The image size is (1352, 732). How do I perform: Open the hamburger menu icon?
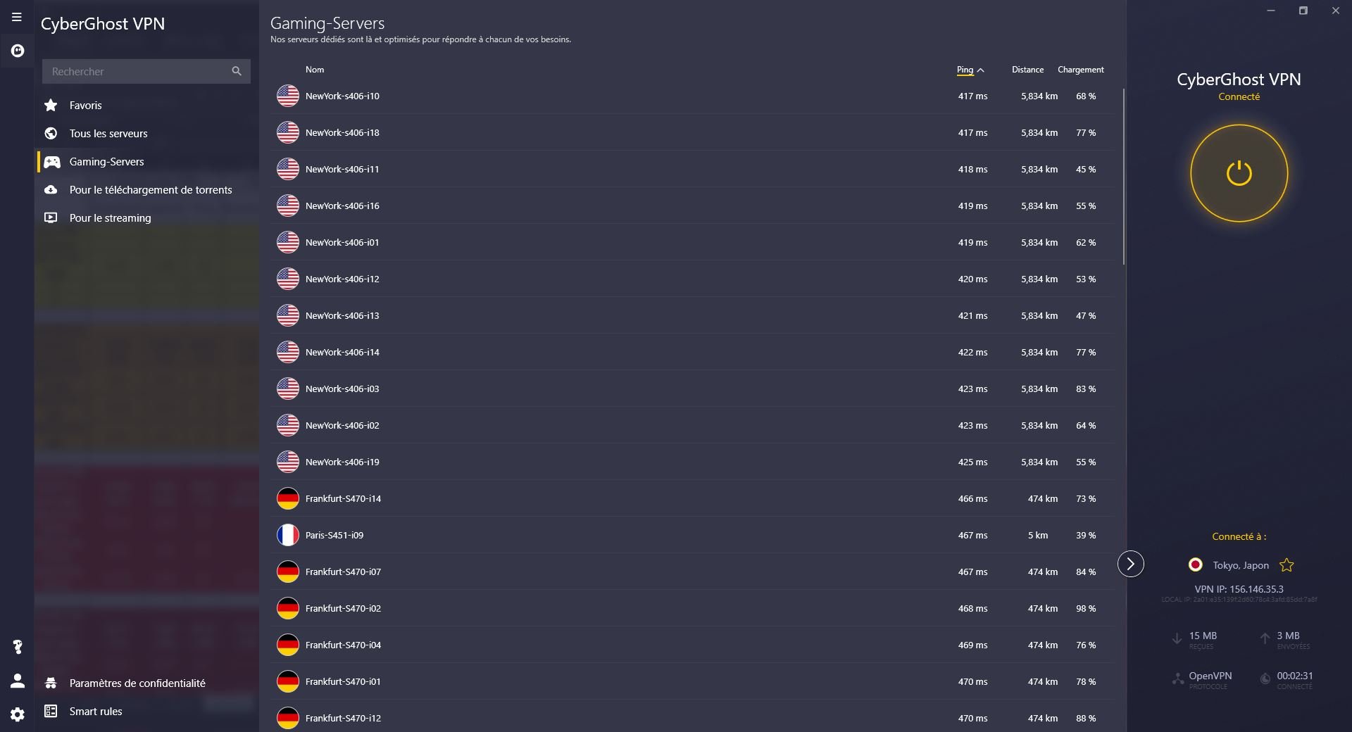pos(17,17)
